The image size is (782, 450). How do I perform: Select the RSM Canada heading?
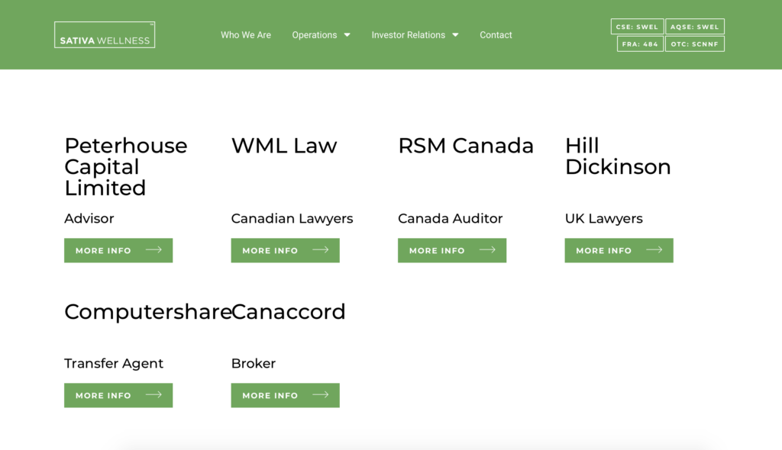click(x=466, y=146)
